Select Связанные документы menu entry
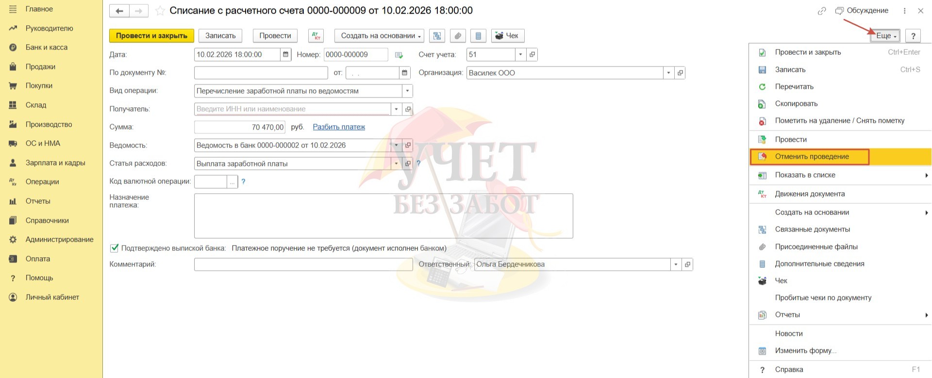This screenshot has height=378, width=932. tap(840, 230)
